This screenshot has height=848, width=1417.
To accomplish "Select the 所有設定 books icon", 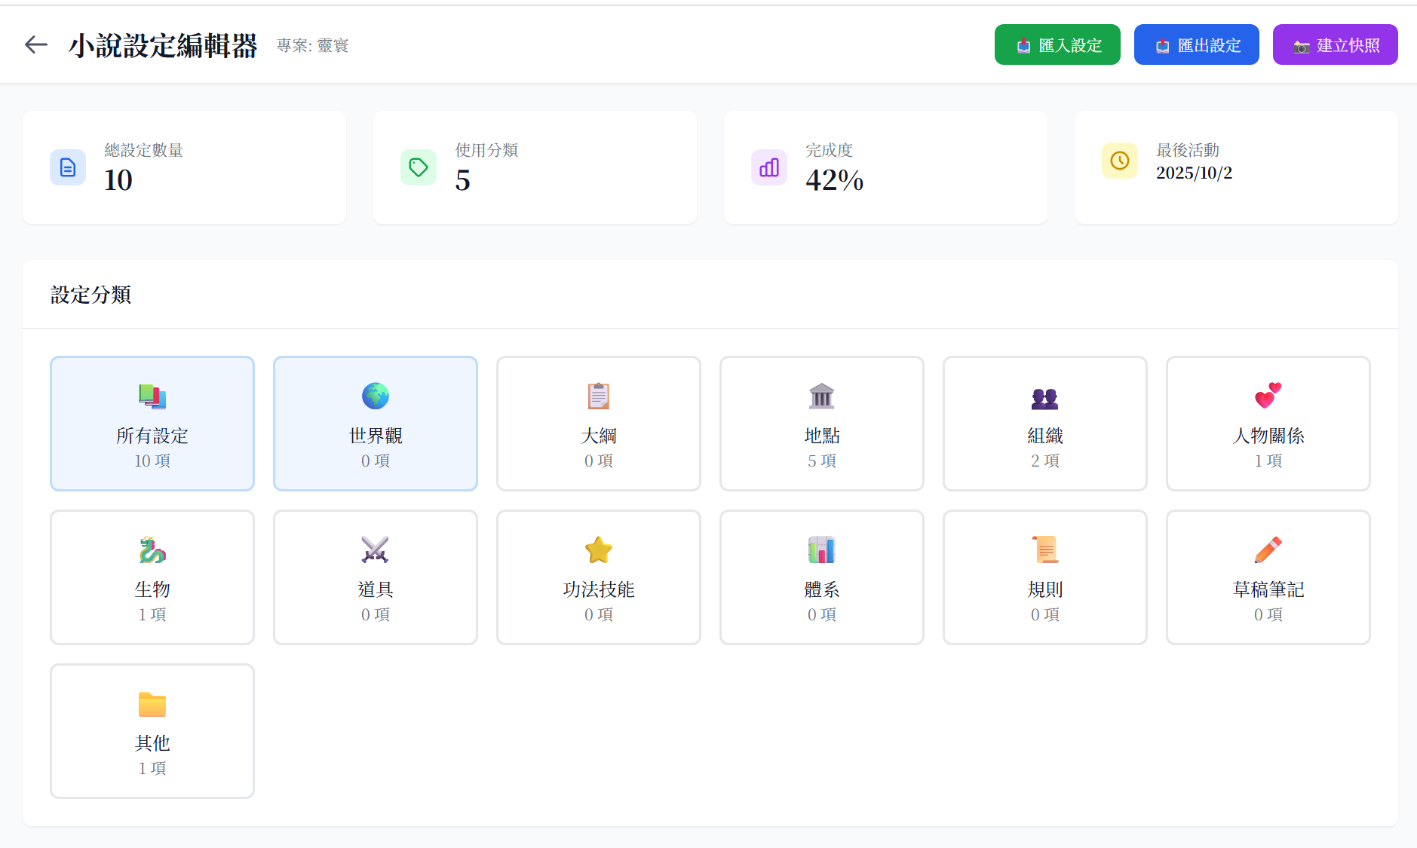I will 152,396.
